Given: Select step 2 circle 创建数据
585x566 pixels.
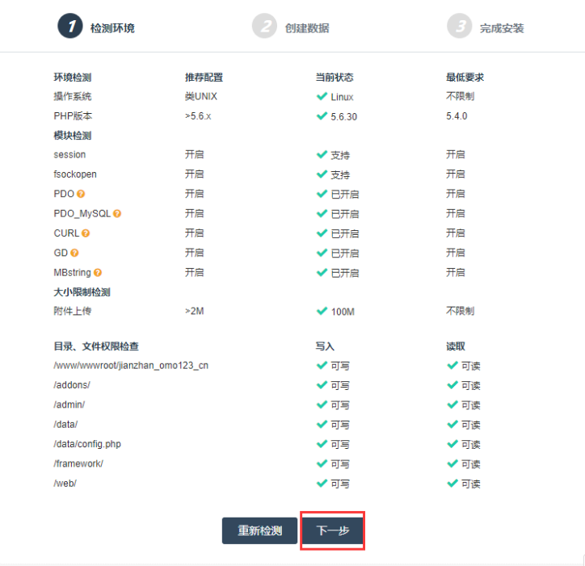Looking at the screenshot, I should (x=264, y=26).
